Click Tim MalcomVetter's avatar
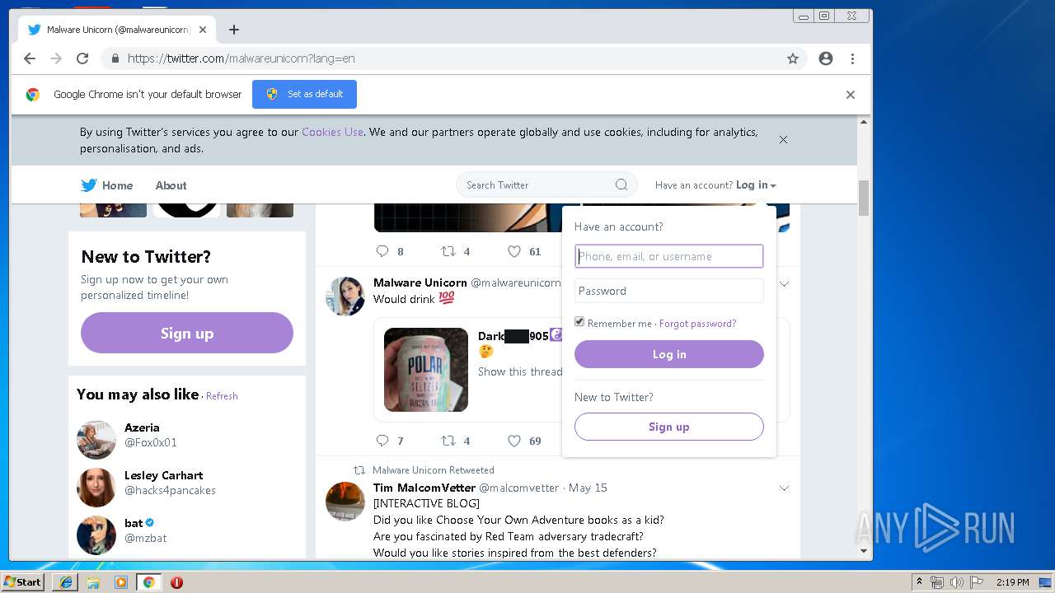 click(345, 501)
